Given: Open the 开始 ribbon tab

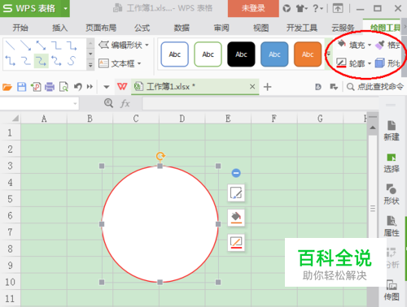Looking at the screenshot, I should (x=20, y=28).
